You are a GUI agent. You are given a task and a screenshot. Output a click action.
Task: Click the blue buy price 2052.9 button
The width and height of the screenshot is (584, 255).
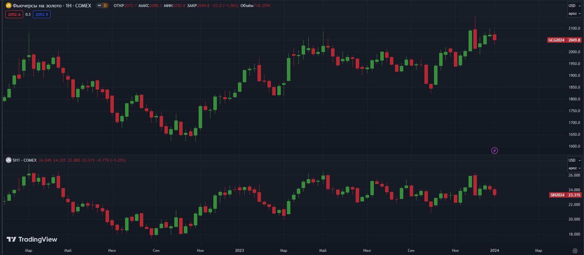pos(42,14)
